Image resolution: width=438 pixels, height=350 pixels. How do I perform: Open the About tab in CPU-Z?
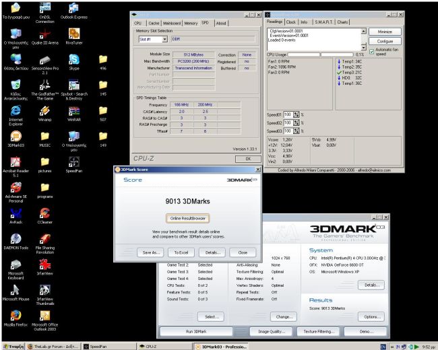point(221,23)
